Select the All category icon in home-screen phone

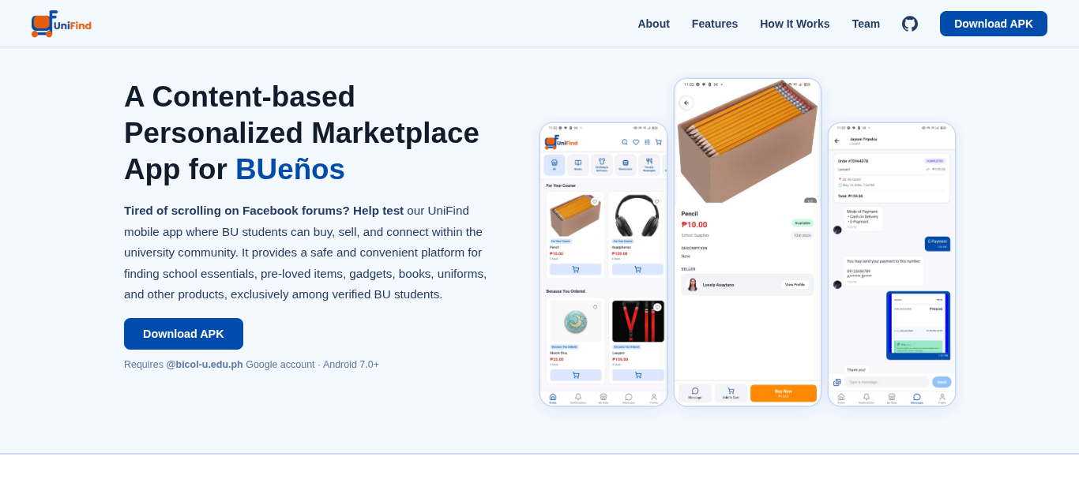click(x=555, y=165)
